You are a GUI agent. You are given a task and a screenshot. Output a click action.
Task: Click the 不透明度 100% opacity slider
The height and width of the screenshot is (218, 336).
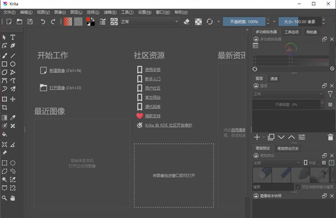click(x=244, y=22)
